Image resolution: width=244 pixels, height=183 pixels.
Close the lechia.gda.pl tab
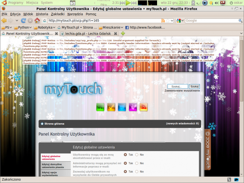[115, 33]
